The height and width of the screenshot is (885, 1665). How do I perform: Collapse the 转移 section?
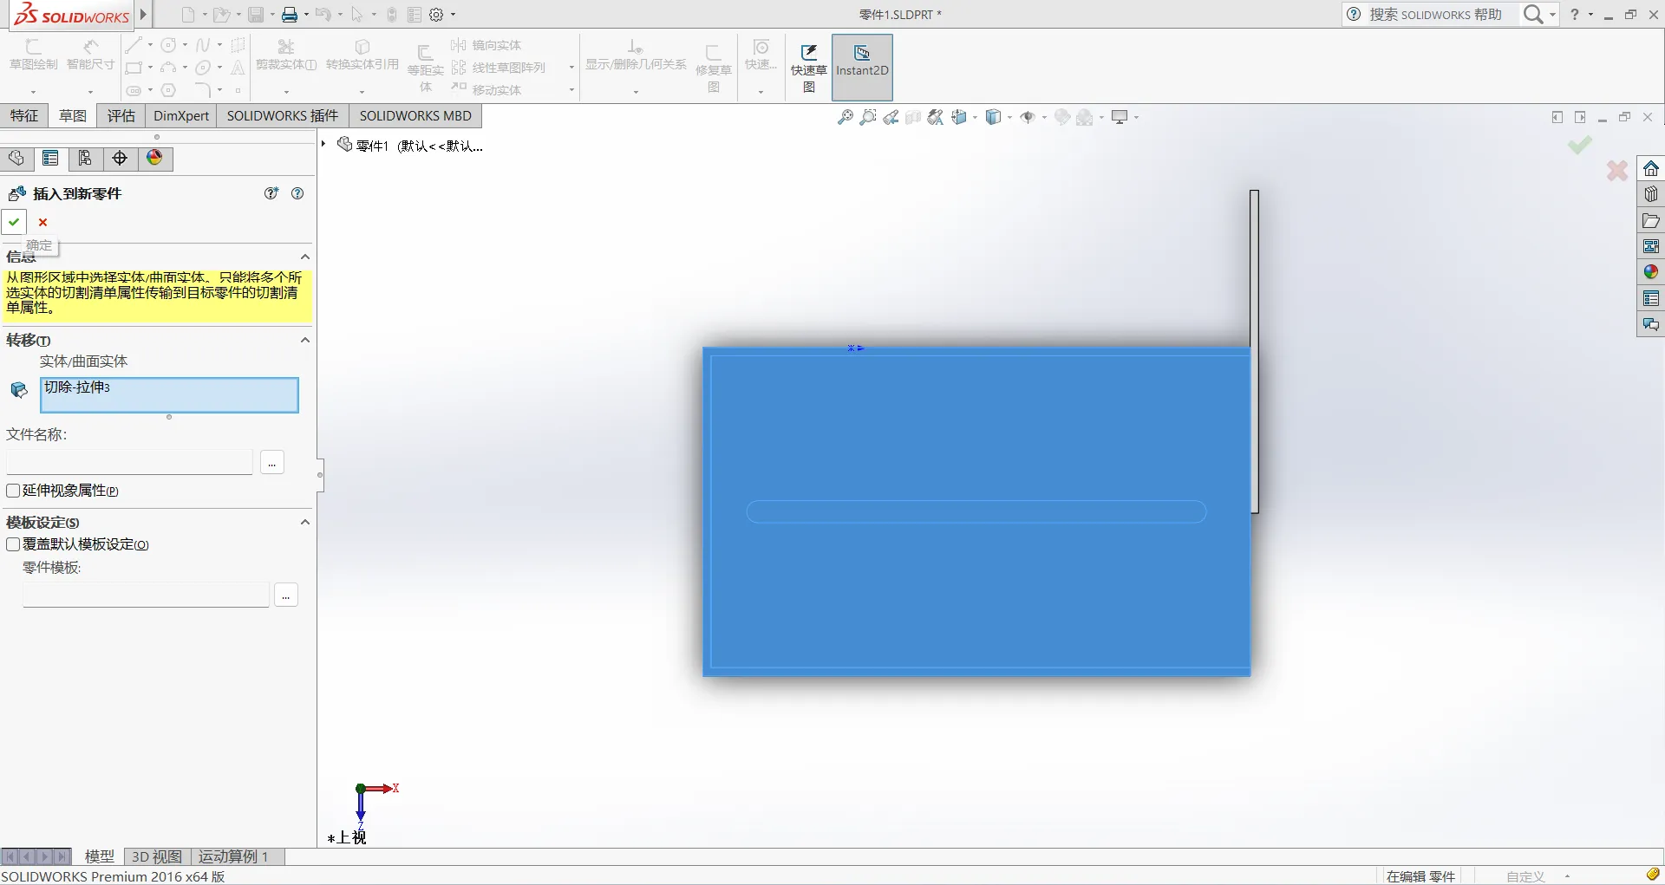tap(305, 340)
